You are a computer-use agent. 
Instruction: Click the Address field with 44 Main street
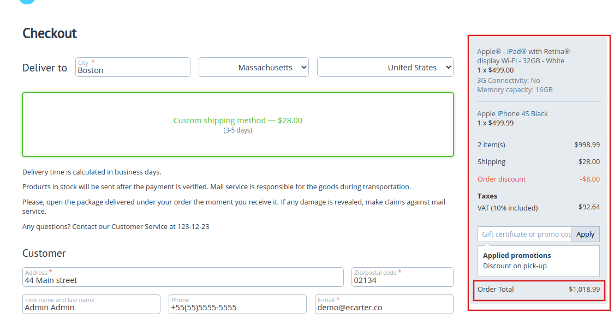pos(183,277)
